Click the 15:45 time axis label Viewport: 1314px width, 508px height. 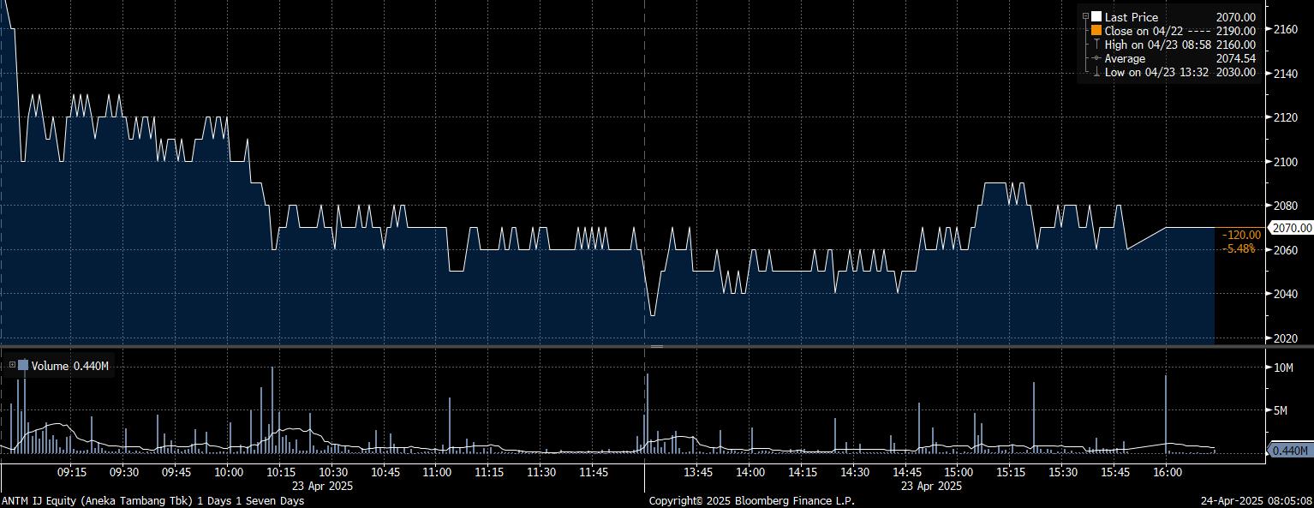[x=1116, y=473]
